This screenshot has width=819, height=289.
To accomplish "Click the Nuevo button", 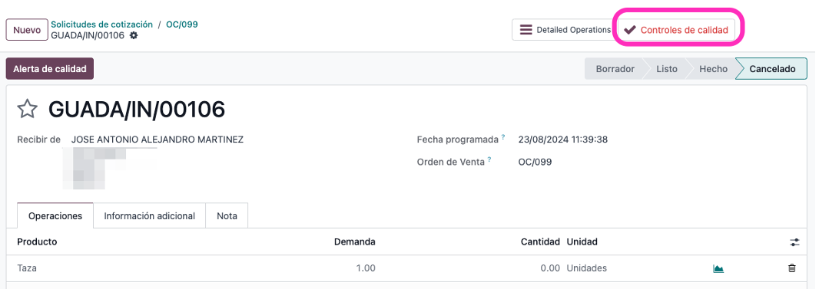I will [27, 30].
